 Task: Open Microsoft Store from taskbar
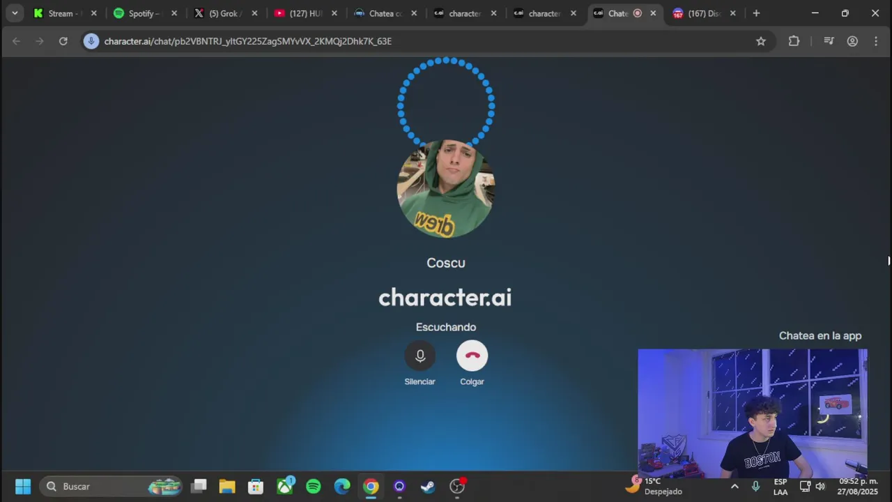pos(256,486)
